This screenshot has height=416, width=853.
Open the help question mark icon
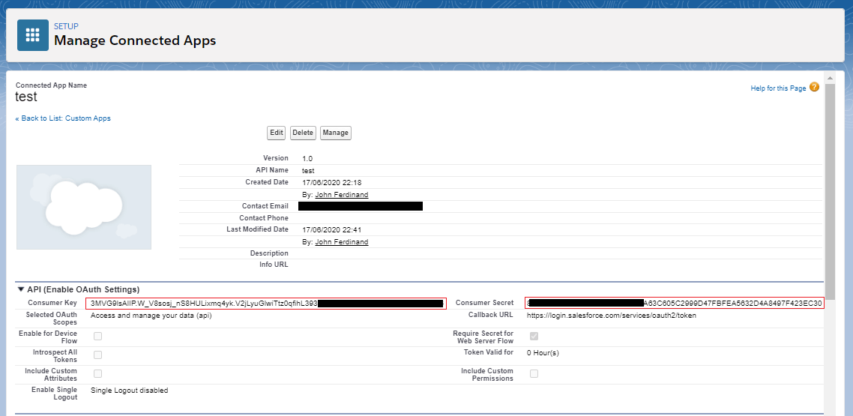814,87
